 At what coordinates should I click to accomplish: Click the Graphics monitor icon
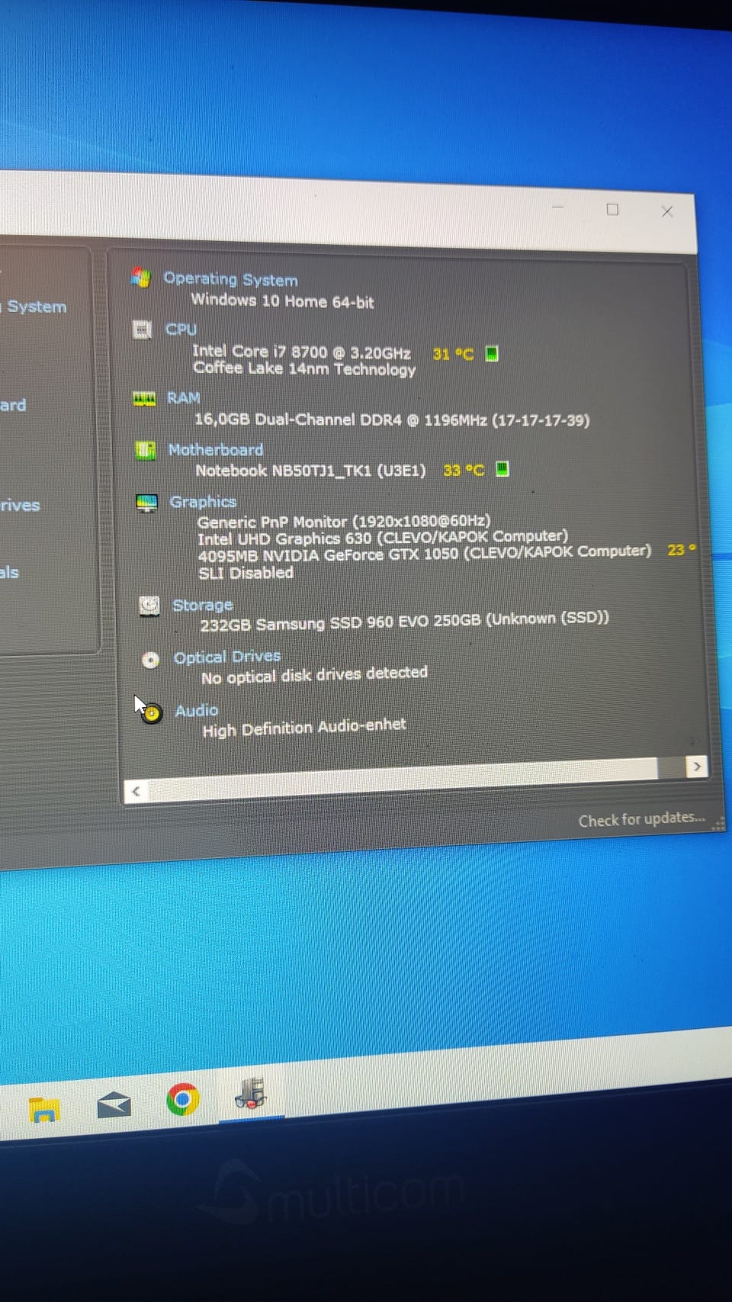coord(146,503)
